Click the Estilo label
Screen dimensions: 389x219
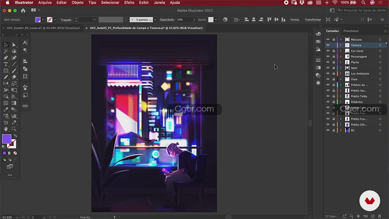[202, 19]
